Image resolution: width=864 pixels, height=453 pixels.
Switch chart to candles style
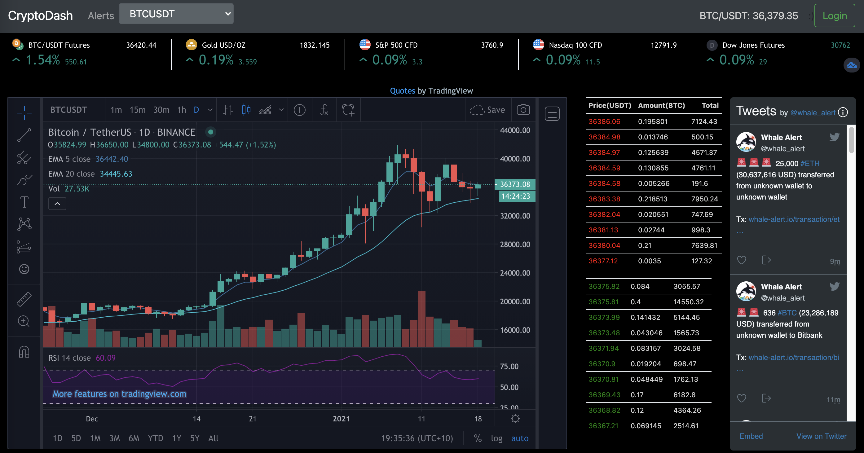point(246,110)
